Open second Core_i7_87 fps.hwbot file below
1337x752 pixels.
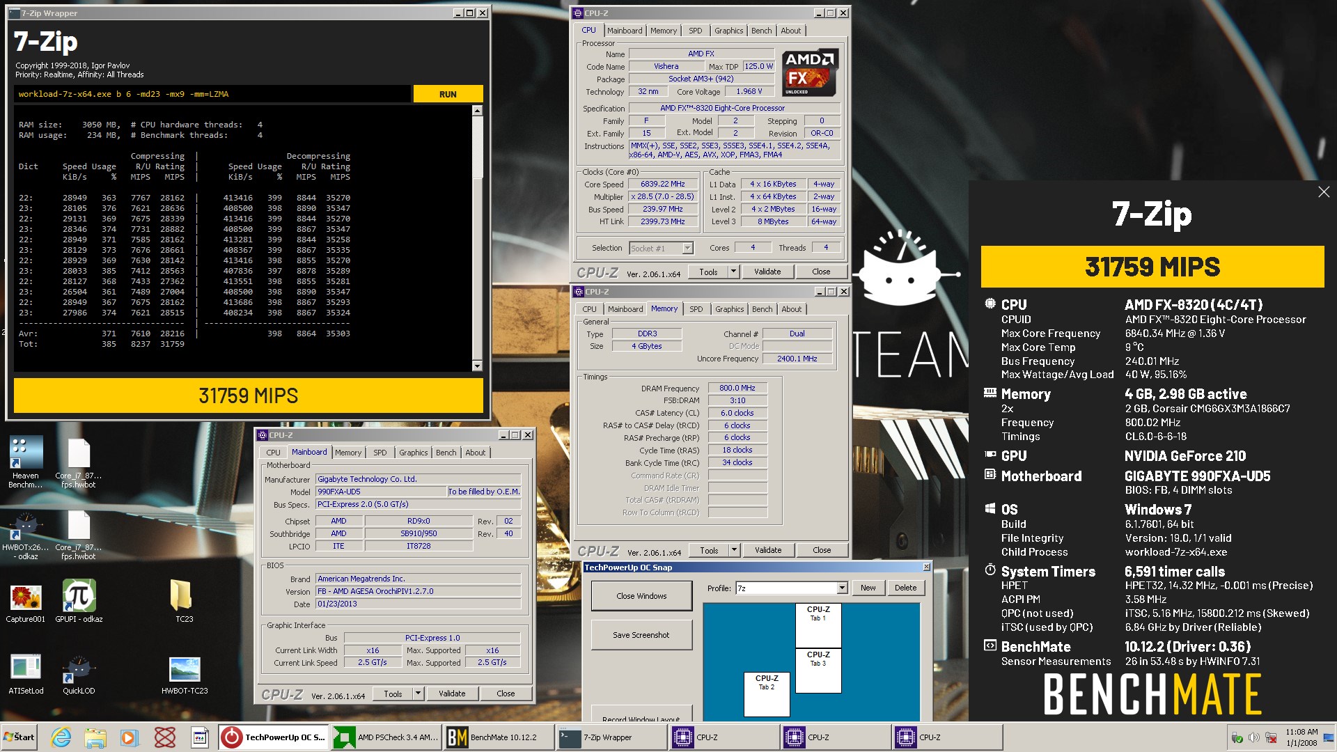tap(79, 535)
